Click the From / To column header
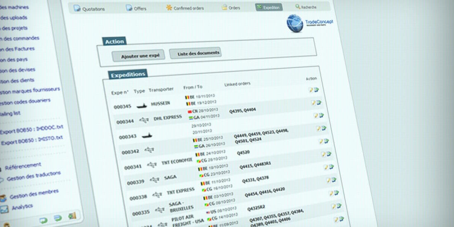The width and height of the screenshot is (454, 227). [193, 87]
